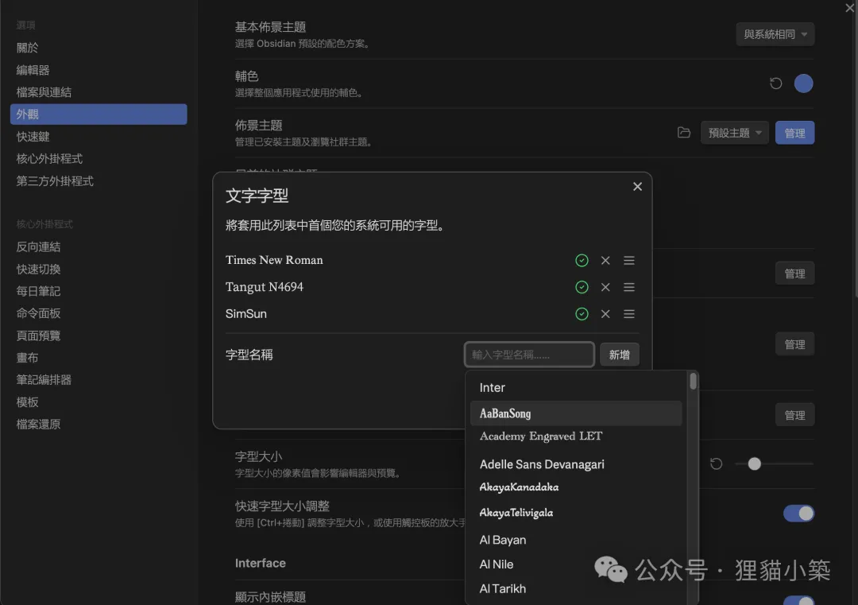Click the green check icon beside Times New Roman
This screenshot has height=605, width=858.
(x=582, y=261)
